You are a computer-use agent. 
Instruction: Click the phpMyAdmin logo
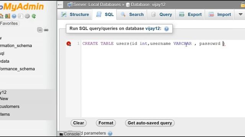(22, 6)
